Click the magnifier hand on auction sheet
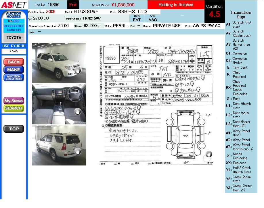The height and width of the screenshot is (208, 264). (209, 154)
